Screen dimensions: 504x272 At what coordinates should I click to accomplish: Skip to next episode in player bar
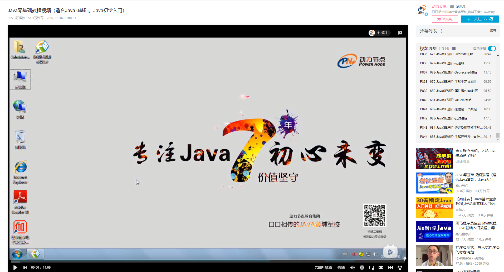coord(25,268)
